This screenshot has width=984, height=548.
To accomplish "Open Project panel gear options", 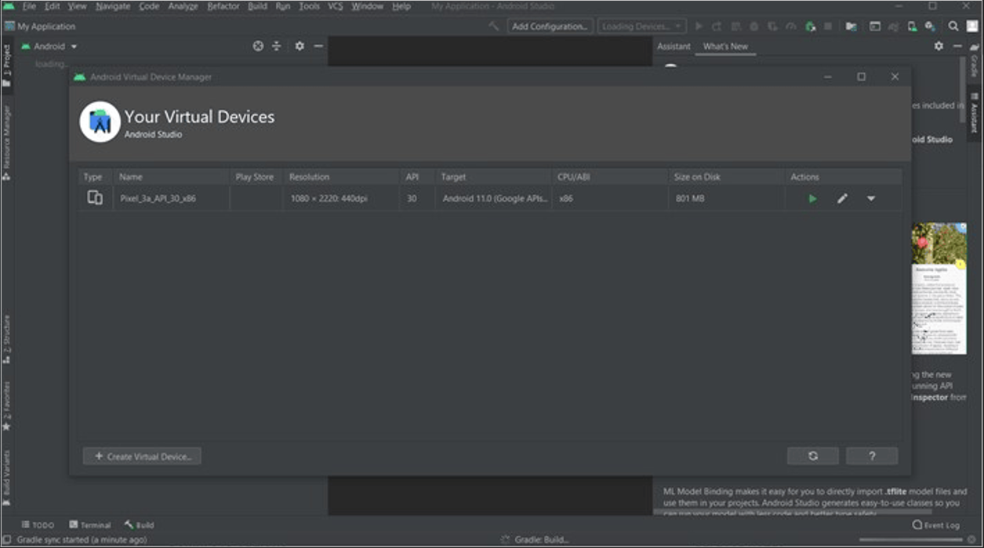I will tap(299, 46).
